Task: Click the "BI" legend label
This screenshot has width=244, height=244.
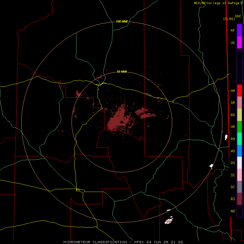Action: [x=233, y=199]
